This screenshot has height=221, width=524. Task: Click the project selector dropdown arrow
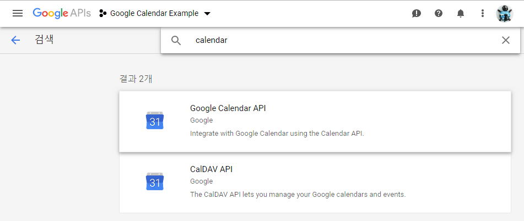pos(207,14)
